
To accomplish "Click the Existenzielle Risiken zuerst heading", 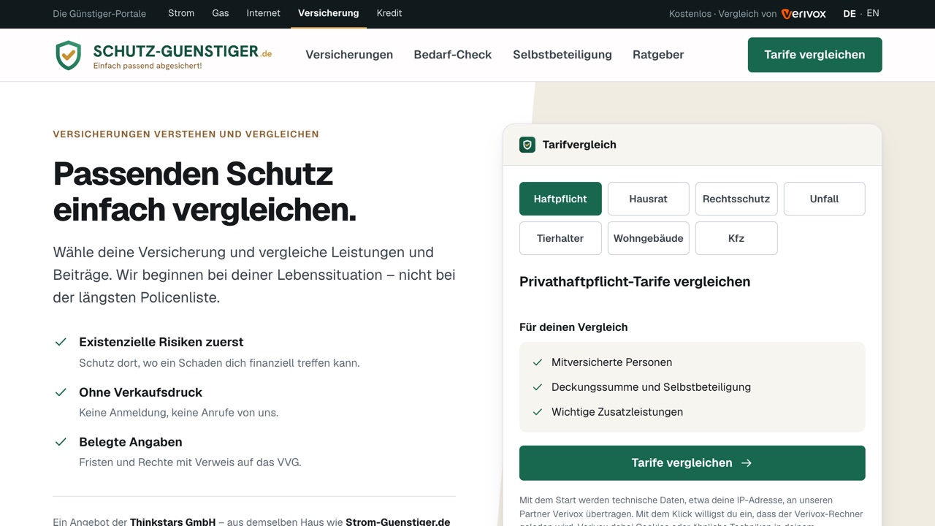I will [161, 342].
